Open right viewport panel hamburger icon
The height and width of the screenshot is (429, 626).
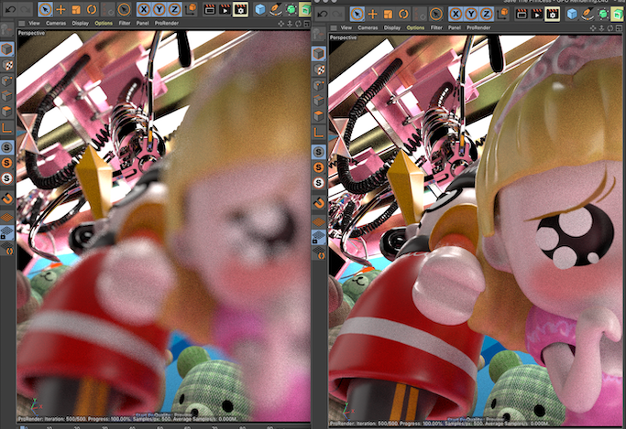(334, 27)
